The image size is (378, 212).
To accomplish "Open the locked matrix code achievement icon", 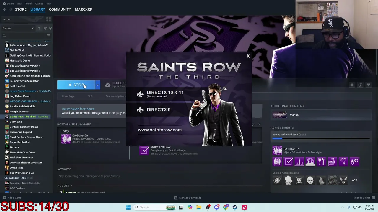I will (332, 180).
